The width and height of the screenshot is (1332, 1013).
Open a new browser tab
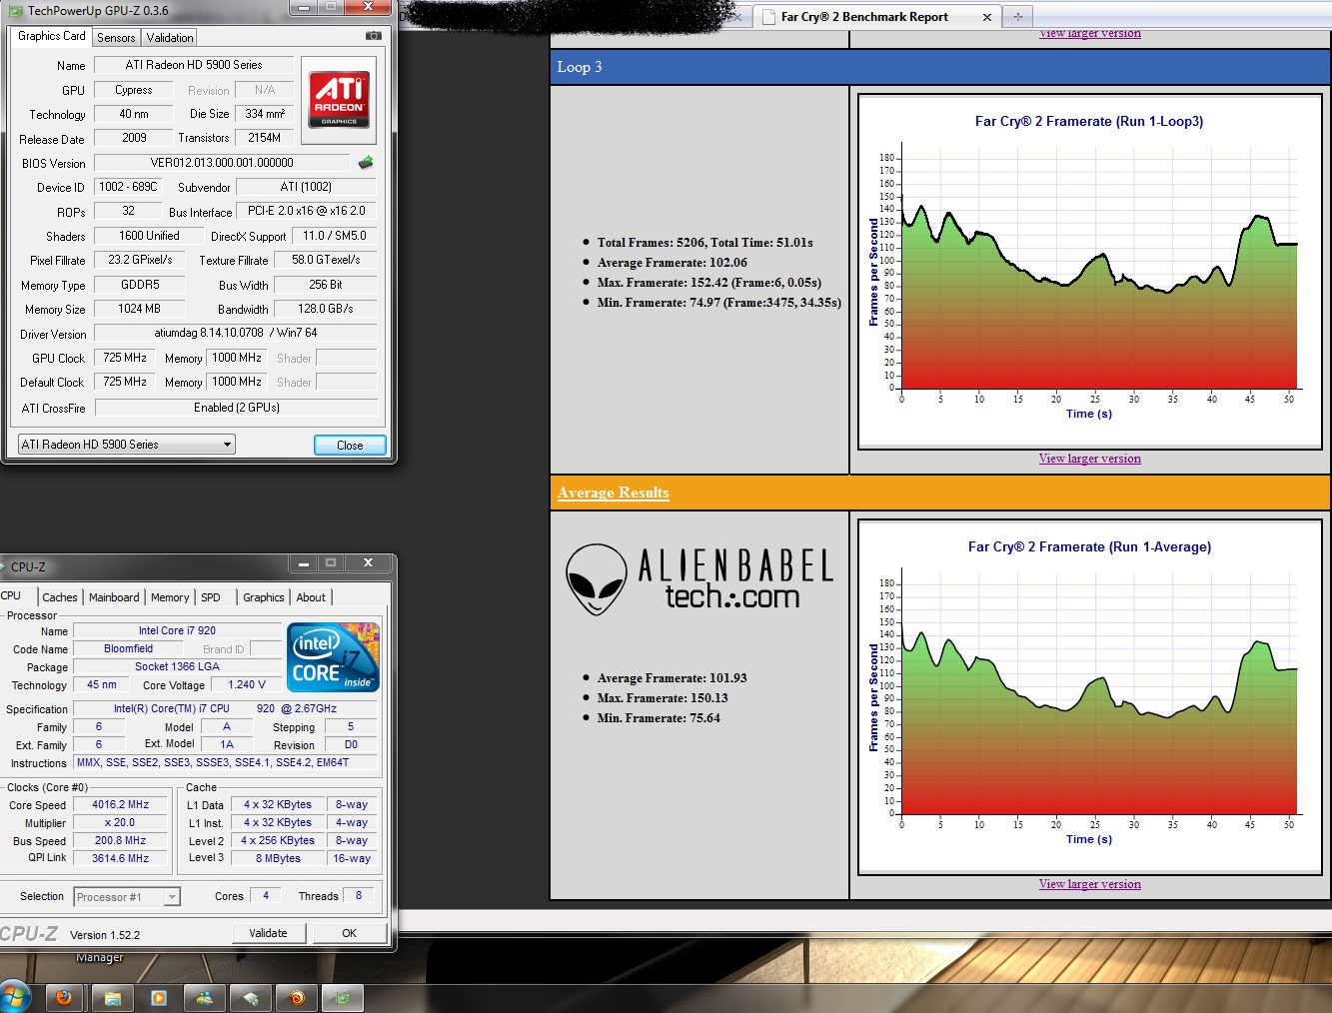pos(1018,16)
